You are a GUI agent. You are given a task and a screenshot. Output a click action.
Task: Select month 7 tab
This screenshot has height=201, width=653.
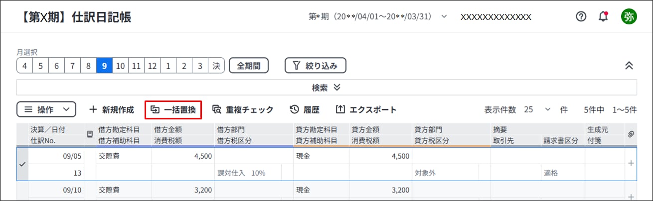click(x=72, y=65)
